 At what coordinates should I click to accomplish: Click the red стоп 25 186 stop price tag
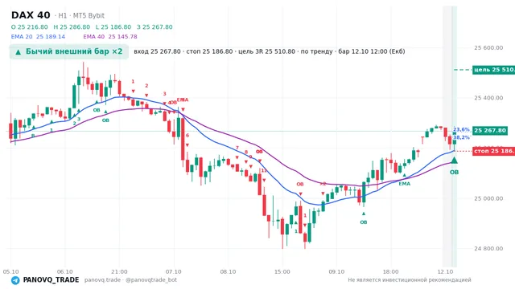pos(493,151)
